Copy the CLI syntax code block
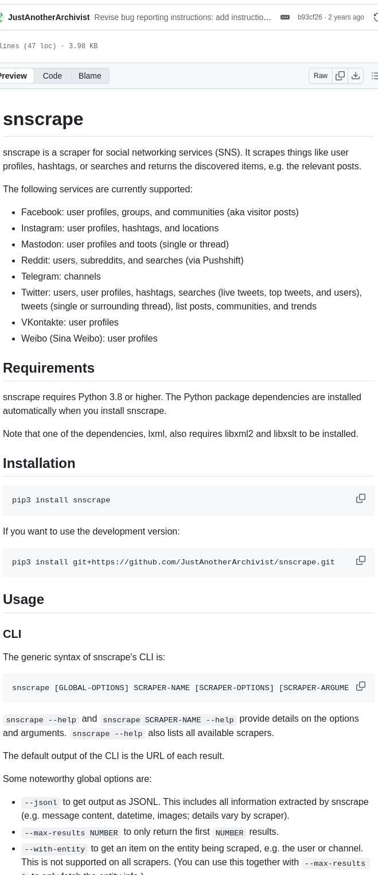The image size is (378, 875). (361, 686)
